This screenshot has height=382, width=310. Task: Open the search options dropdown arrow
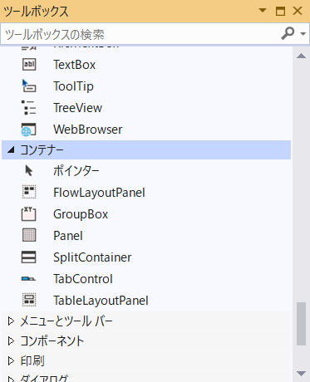(303, 34)
